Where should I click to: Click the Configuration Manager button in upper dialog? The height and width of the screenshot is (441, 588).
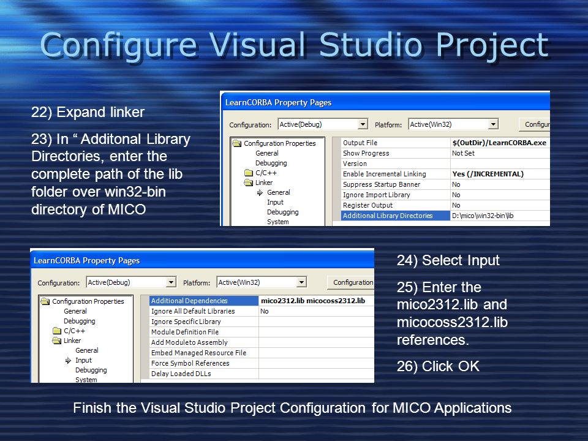coord(534,124)
